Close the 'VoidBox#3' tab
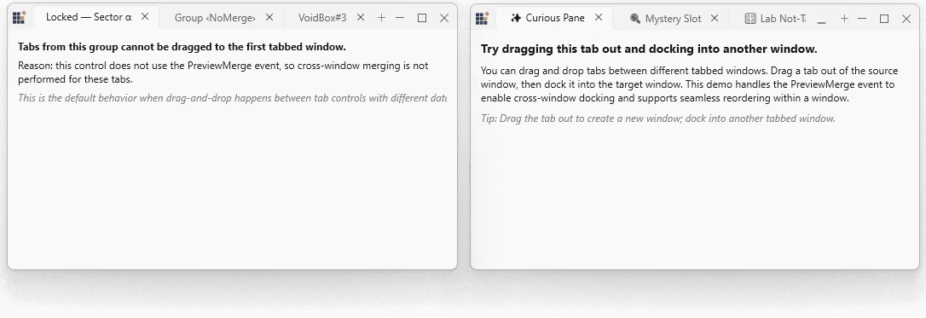Viewport: 926px width, 318px height. (361, 18)
